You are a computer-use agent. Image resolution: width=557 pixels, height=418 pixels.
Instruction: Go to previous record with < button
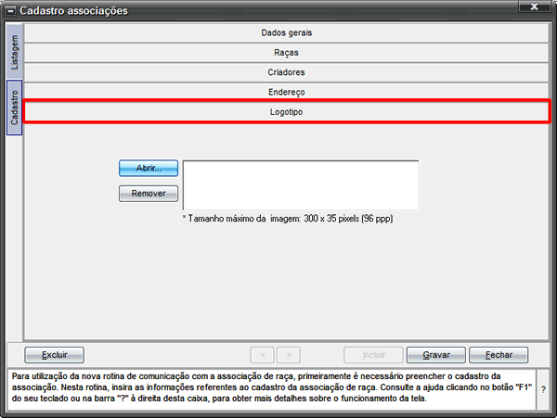click(x=262, y=355)
